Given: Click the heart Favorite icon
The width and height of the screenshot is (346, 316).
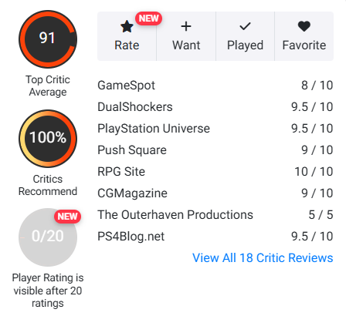Looking at the screenshot, I should (x=304, y=26).
